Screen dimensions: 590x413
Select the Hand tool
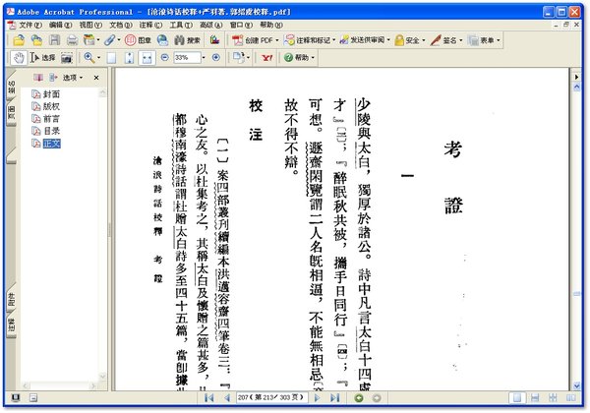point(19,58)
